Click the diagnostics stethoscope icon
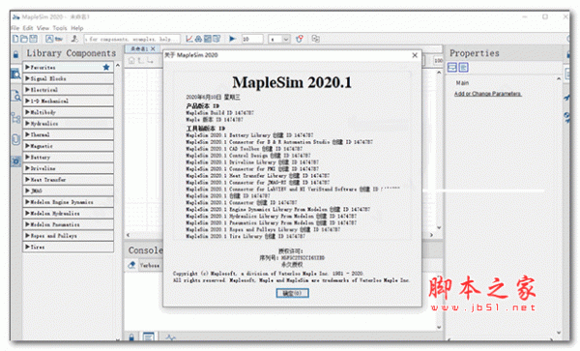Image resolution: width=580 pixels, height=351 pixels. (300, 39)
